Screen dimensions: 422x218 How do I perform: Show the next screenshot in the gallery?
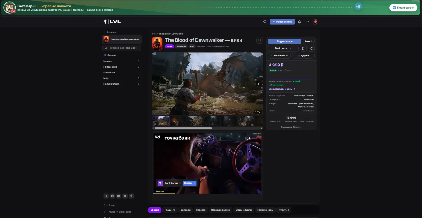tap(259, 84)
